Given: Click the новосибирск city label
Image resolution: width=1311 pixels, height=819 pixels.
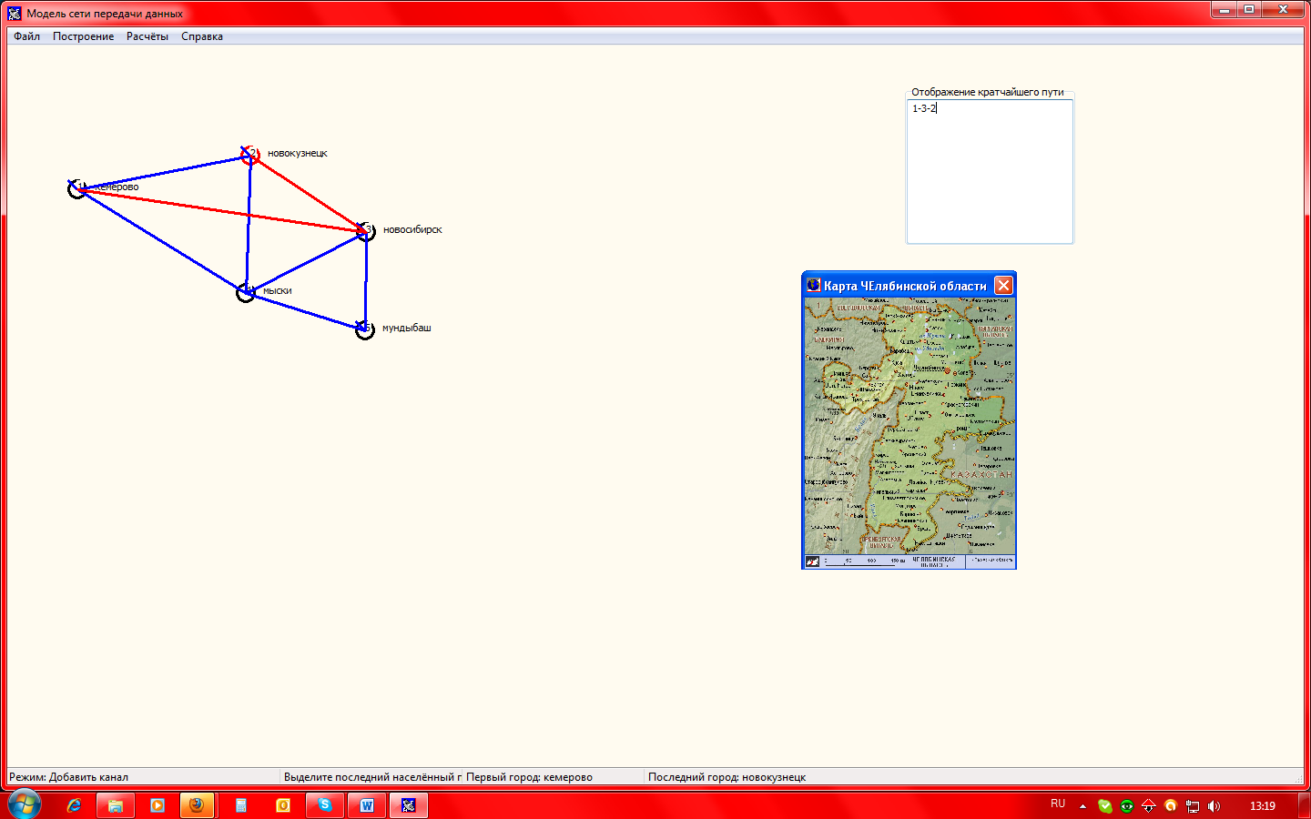Looking at the screenshot, I should 412,229.
